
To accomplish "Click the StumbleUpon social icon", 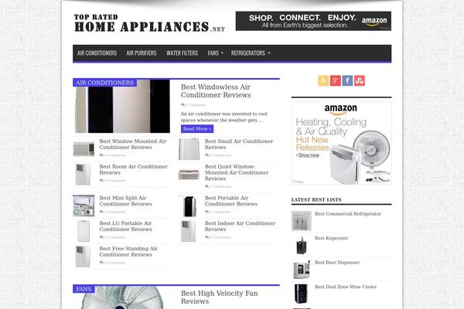I will tap(360, 80).
